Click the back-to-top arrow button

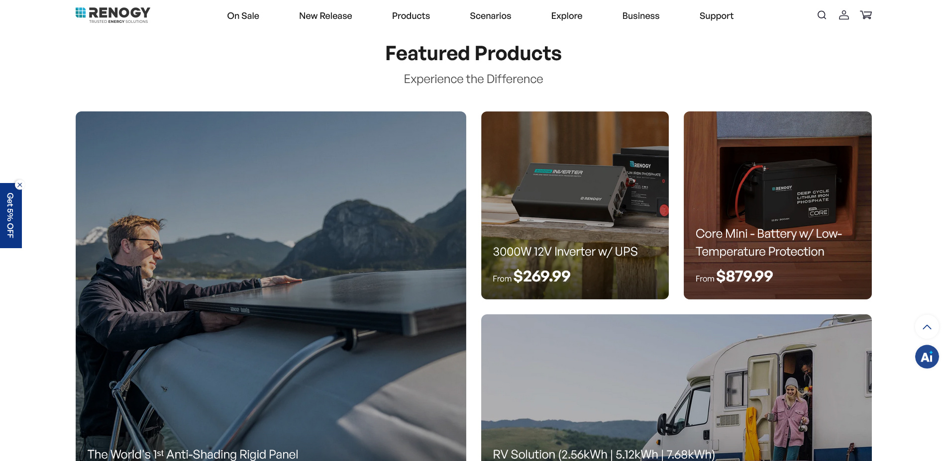pos(927,327)
